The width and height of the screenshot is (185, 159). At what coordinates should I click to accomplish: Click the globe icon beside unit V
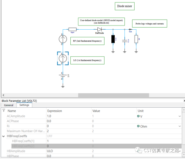pos(138,116)
